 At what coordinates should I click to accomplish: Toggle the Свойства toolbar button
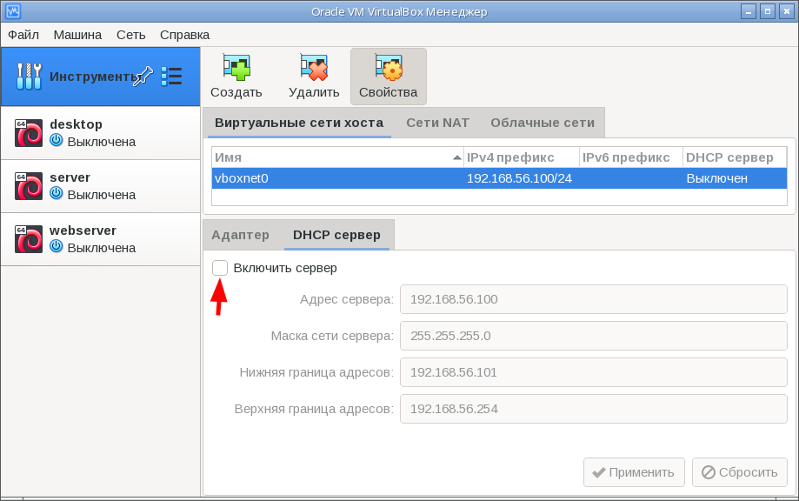click(x=389, y=77)
